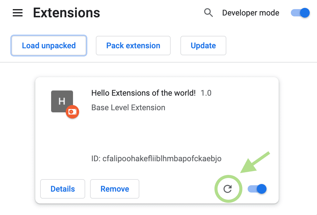317x215 pixels.
Task: Disable Developer mode
Action: tap(300, 13)
